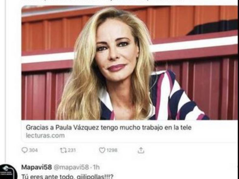Visit the lecturas.com domain link
239x179 pixels.
[45, 135]
